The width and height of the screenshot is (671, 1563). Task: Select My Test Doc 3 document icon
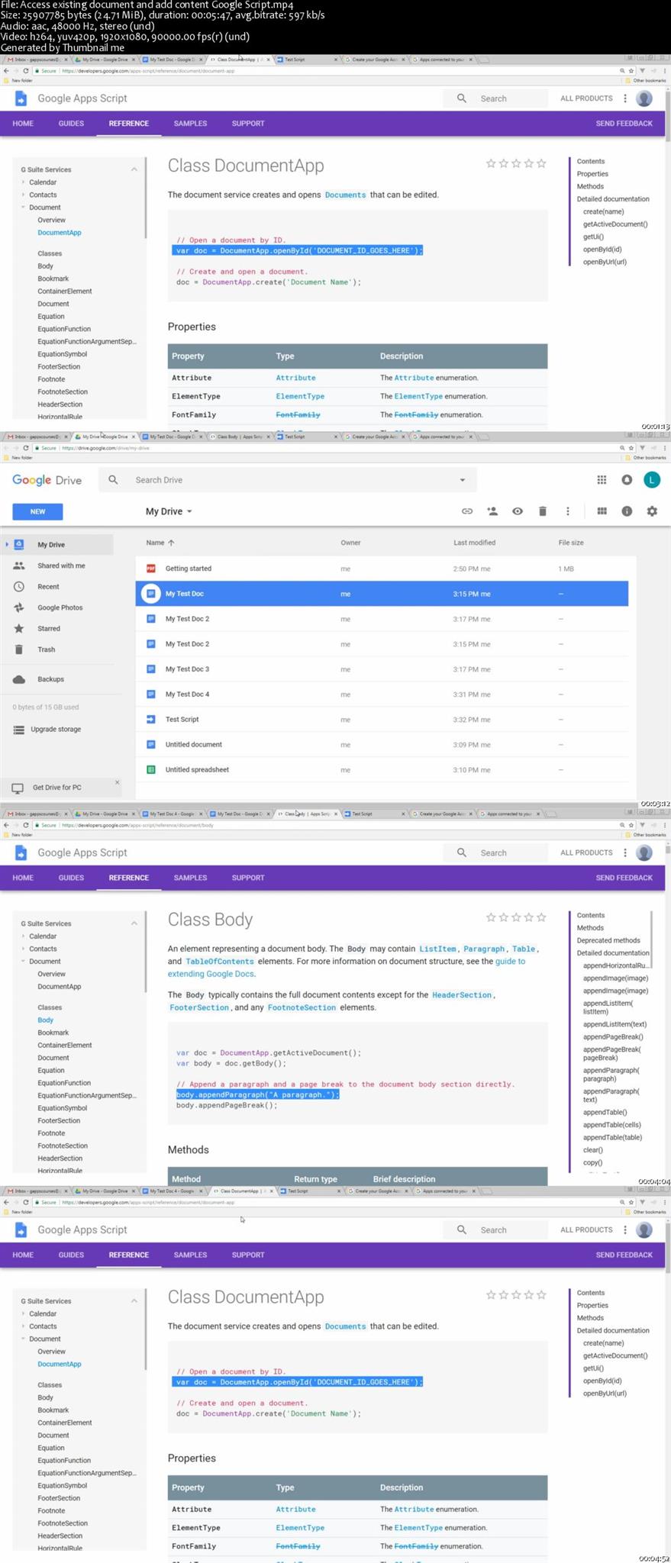tap(151, 669)
